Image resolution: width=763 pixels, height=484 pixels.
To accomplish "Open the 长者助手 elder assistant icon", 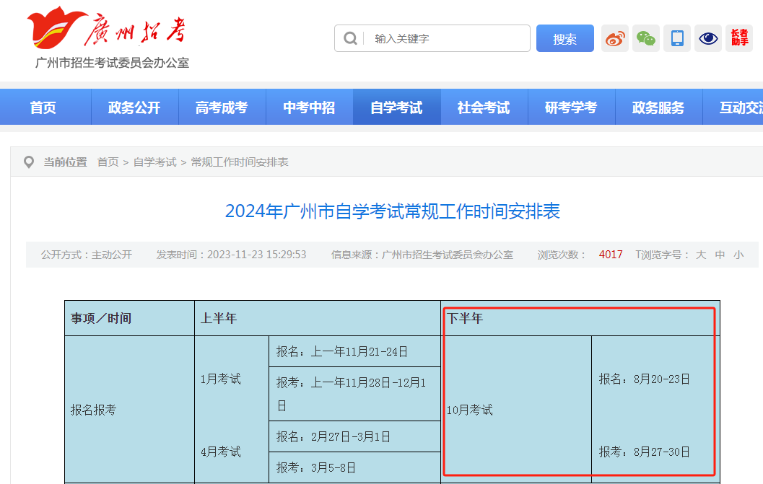I will coord(739,38).
